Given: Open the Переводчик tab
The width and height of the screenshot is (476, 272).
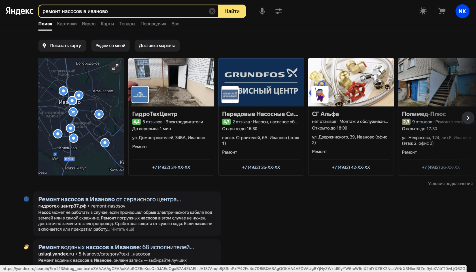Looking at the screenshot, I should pos(153,24).
